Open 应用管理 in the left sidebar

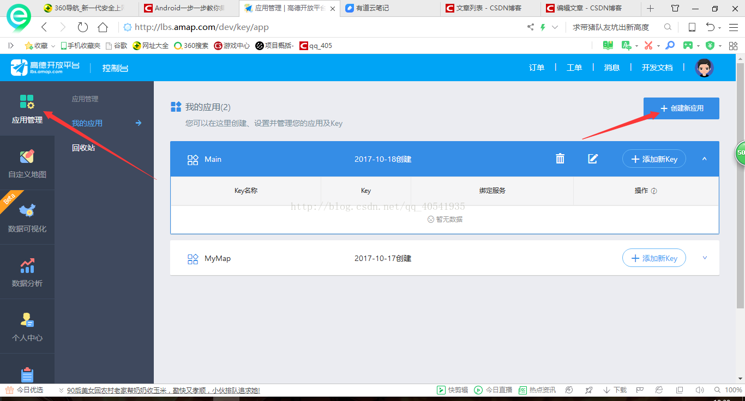click(27, 108)
